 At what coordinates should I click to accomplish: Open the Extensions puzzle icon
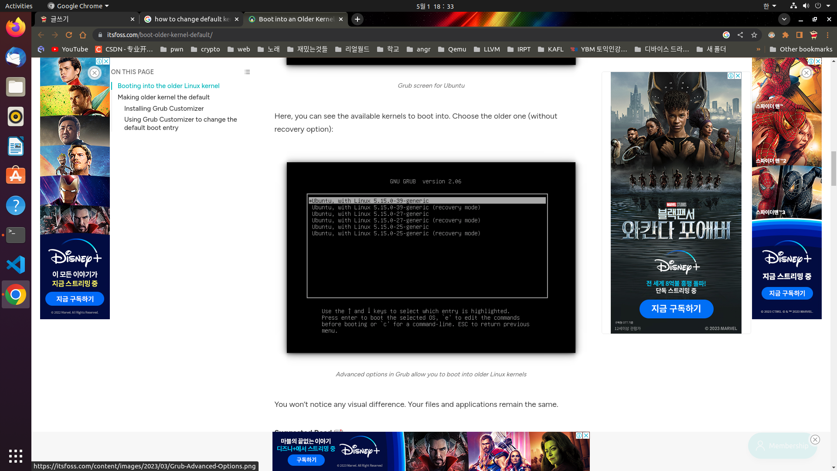(786, 35)
